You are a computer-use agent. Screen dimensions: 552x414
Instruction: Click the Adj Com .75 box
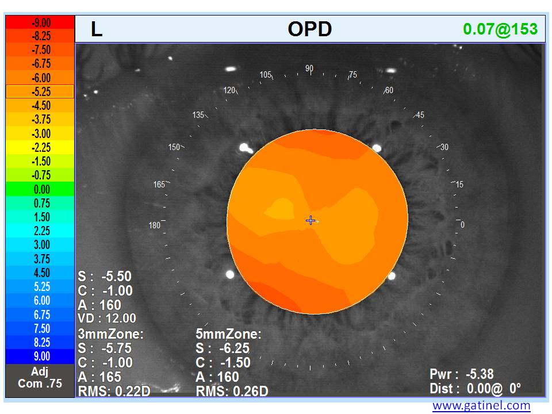tap(40, 378)
